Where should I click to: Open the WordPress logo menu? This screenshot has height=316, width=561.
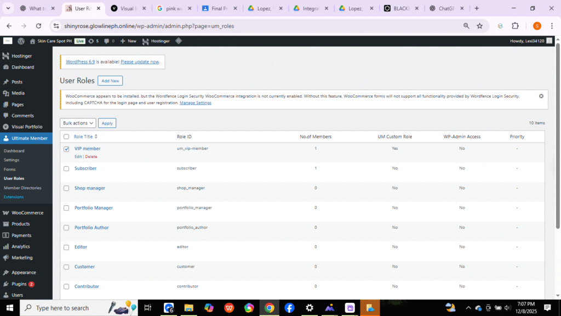(x=21, y=41)
